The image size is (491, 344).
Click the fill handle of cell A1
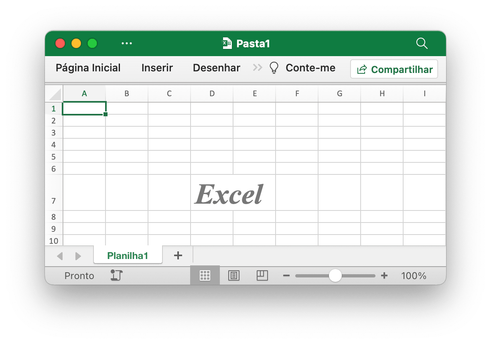(106, 114)
